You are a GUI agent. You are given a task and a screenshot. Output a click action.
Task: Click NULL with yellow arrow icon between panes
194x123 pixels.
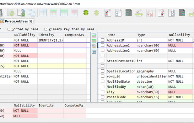94,46
